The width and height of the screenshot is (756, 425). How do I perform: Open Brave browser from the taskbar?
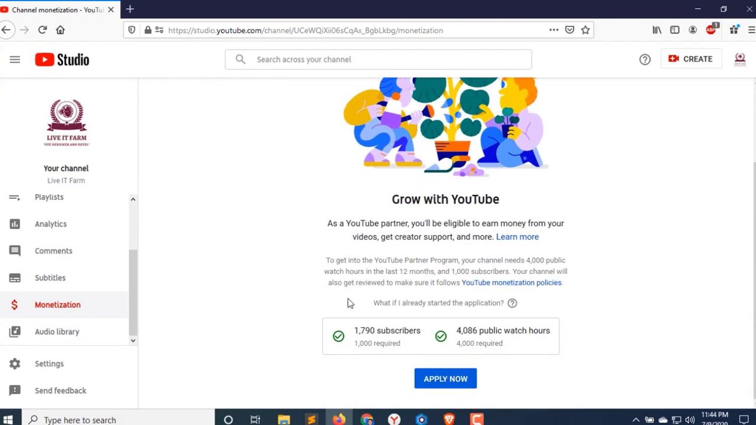449,420
